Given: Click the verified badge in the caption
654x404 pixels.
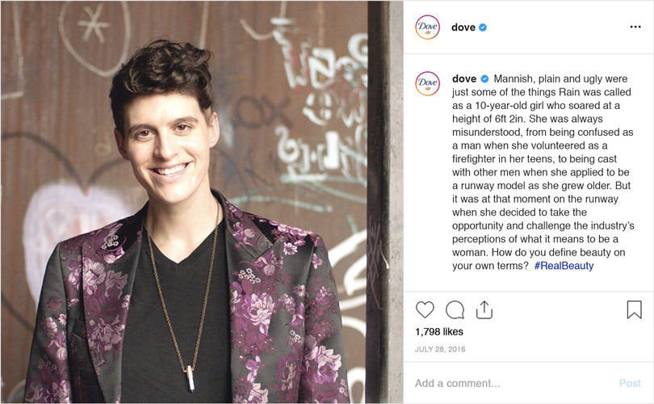Looking at the screenshot, I should coord(484,78).
